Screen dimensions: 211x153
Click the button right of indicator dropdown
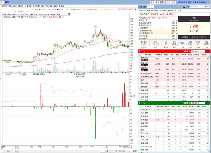(24, 75)
